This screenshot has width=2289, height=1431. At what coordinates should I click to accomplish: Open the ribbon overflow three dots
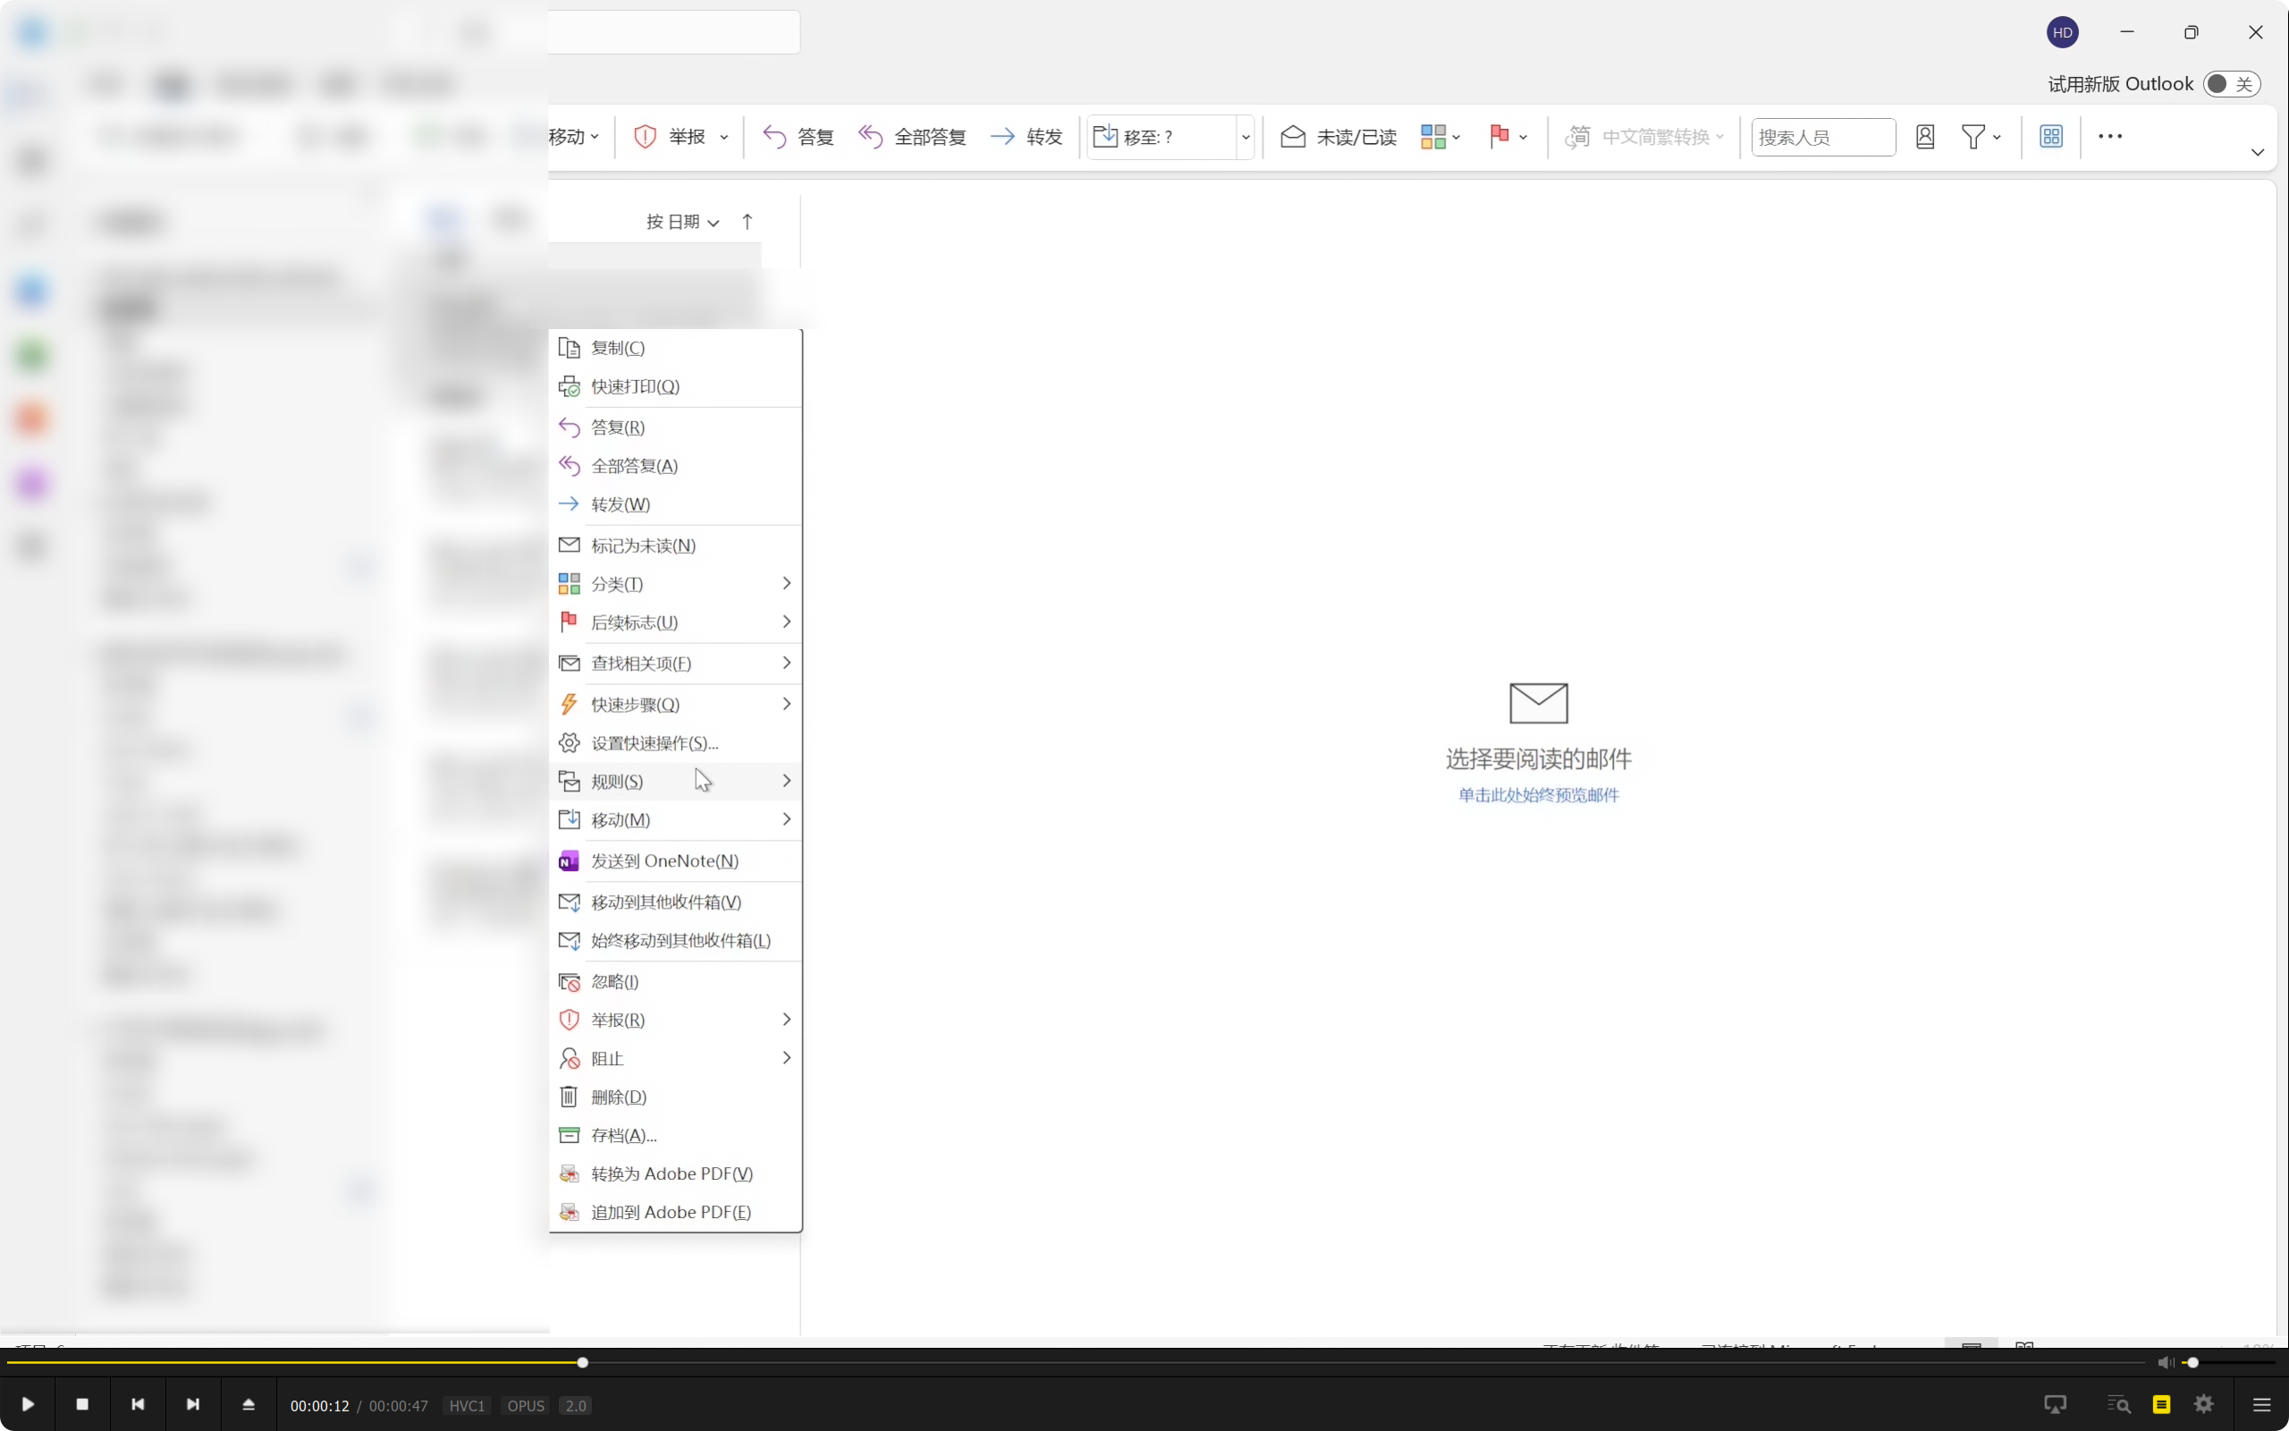click(2110, 137)
